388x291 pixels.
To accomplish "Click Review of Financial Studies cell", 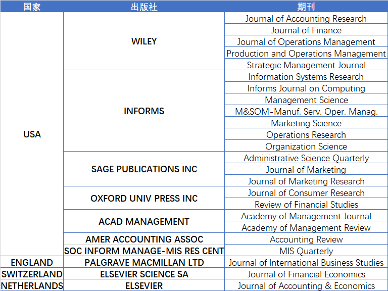I will (306, 205).
